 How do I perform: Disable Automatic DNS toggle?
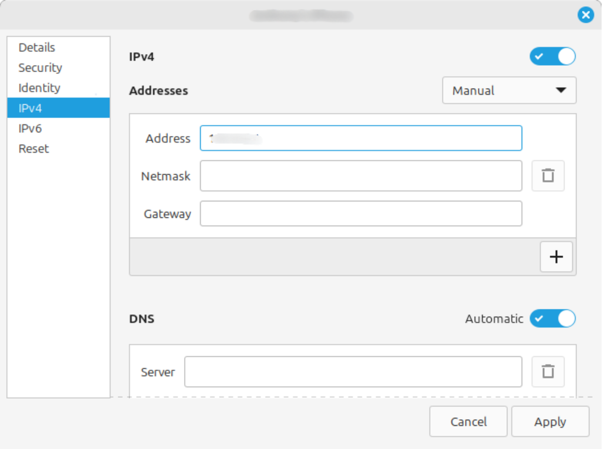click(x=553, y=319)
